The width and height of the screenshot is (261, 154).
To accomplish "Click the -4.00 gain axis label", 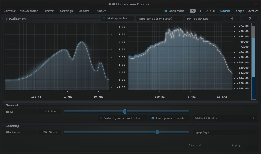I will coord(121,87).
